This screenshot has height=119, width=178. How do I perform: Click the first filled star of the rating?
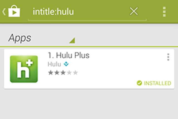tap(51, 73)
